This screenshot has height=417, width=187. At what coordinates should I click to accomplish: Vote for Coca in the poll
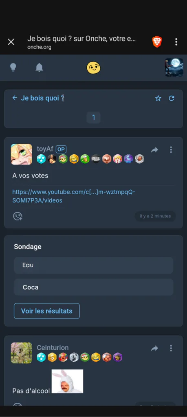94,287
